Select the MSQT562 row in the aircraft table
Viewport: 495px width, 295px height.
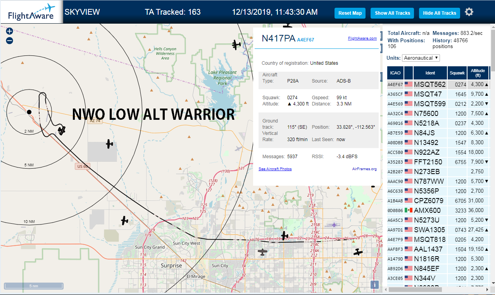(x=438, y=84)
